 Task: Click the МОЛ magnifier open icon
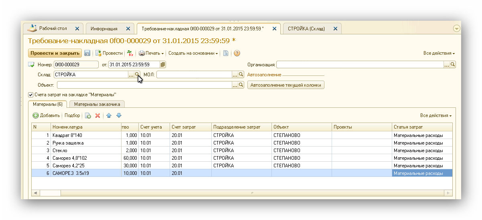tap(241, 74)
